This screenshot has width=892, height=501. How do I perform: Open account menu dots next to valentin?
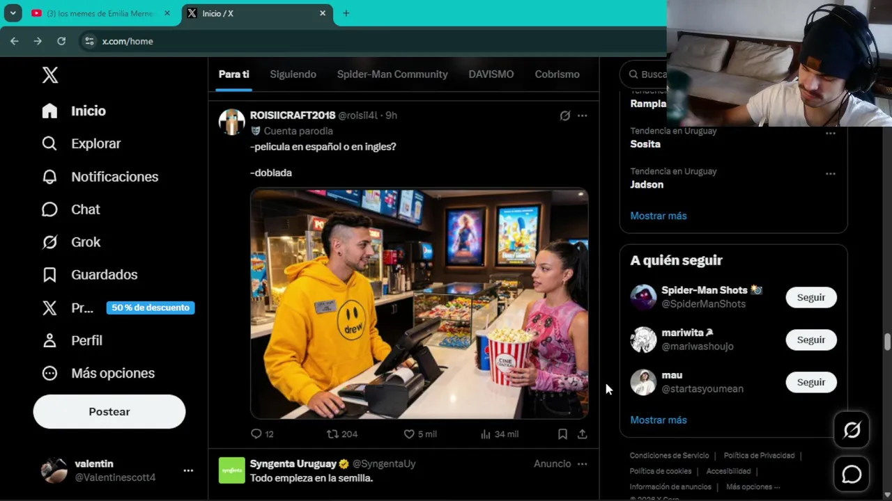188,470
